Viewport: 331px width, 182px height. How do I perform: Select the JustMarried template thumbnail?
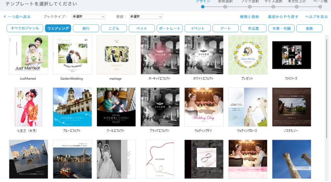click(x=28, y=55)
